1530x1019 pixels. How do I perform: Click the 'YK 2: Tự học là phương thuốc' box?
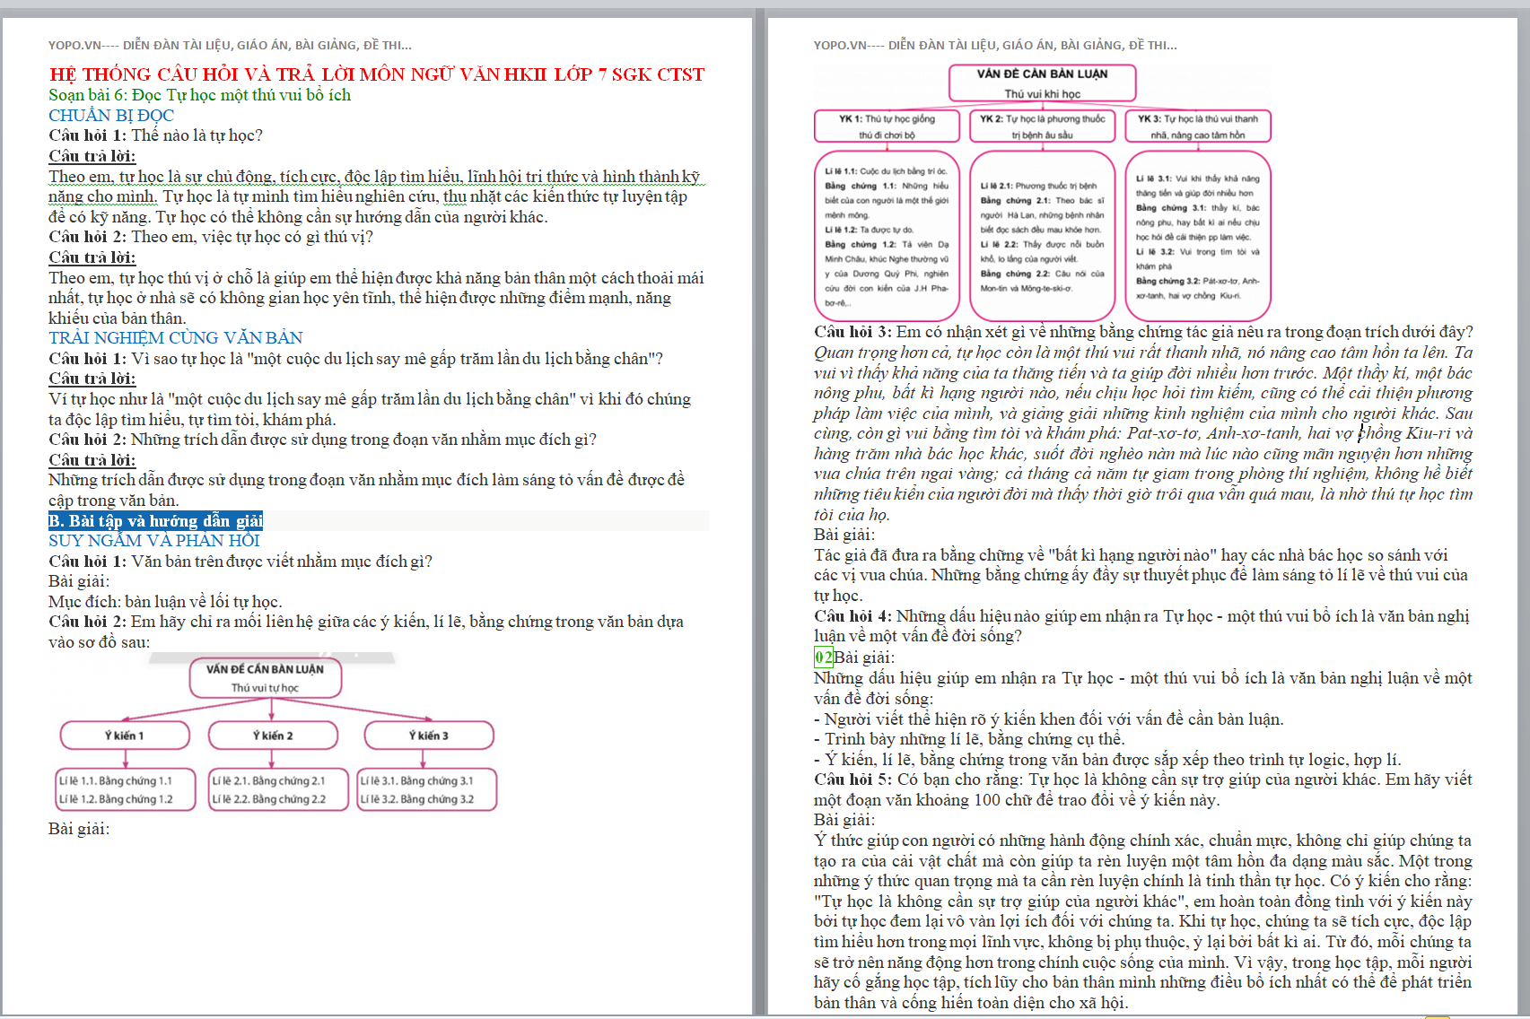1043,126
